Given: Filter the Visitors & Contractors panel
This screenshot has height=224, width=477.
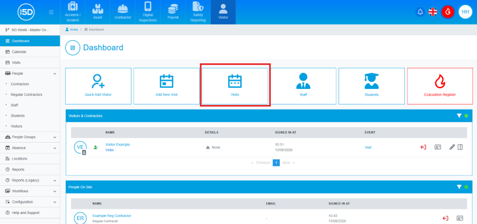Looking at the screenshot, I should point(459,116).
